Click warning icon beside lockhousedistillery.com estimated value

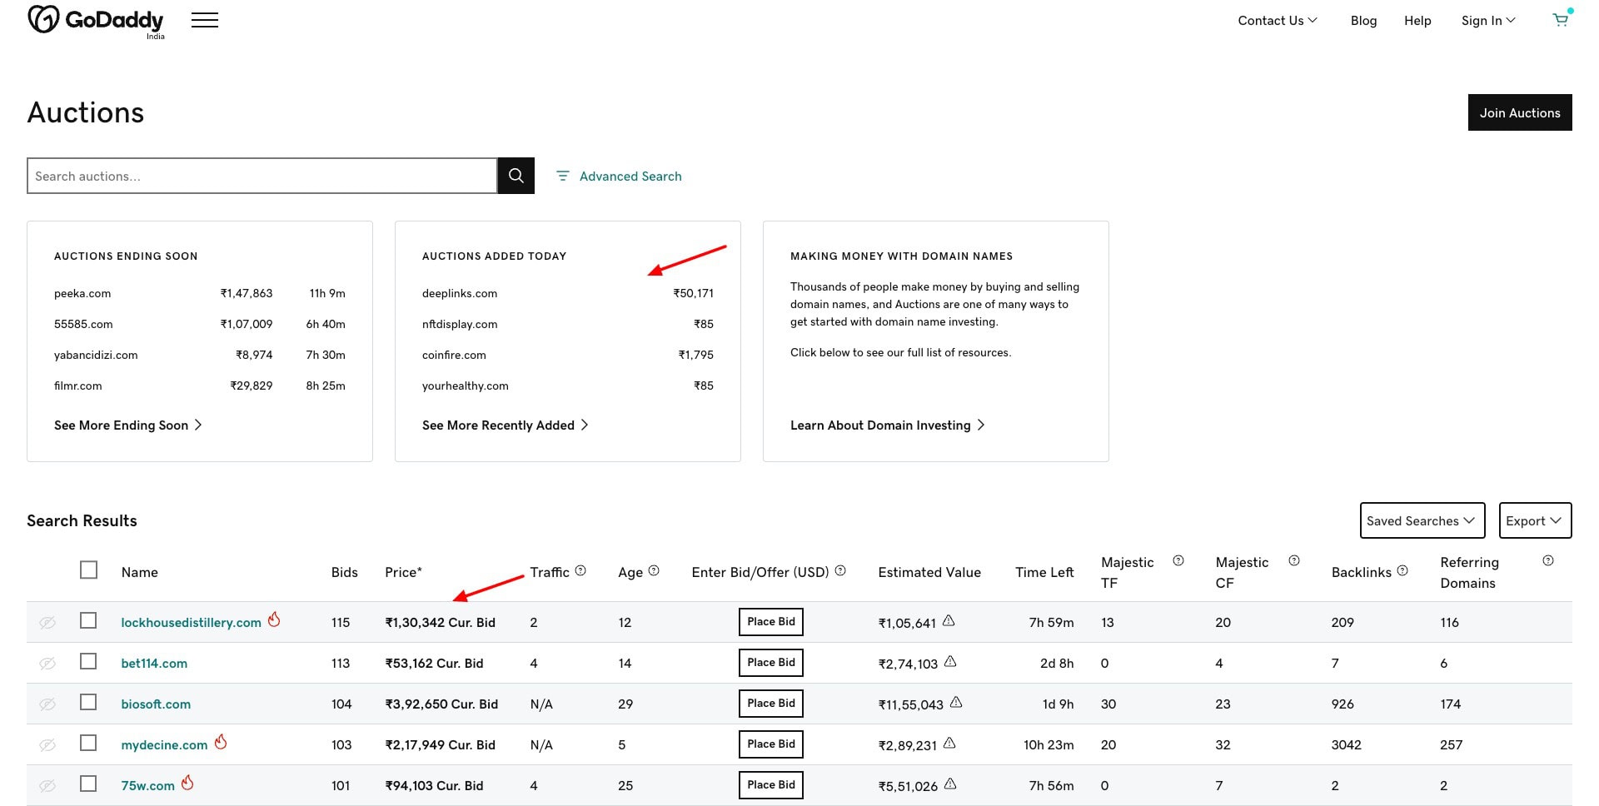(x=949, y=621)
